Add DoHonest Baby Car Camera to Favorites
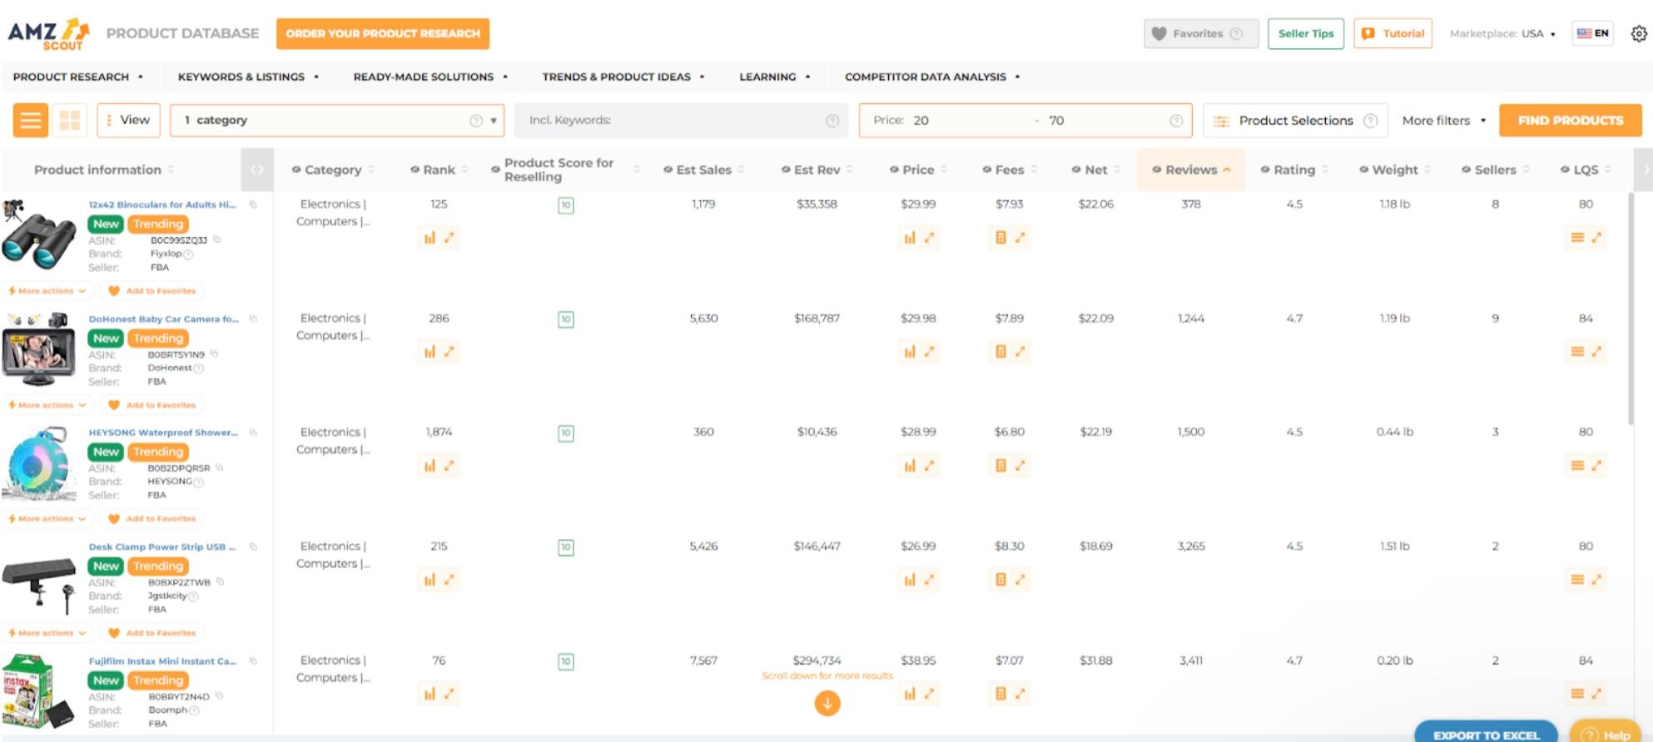 152,405
